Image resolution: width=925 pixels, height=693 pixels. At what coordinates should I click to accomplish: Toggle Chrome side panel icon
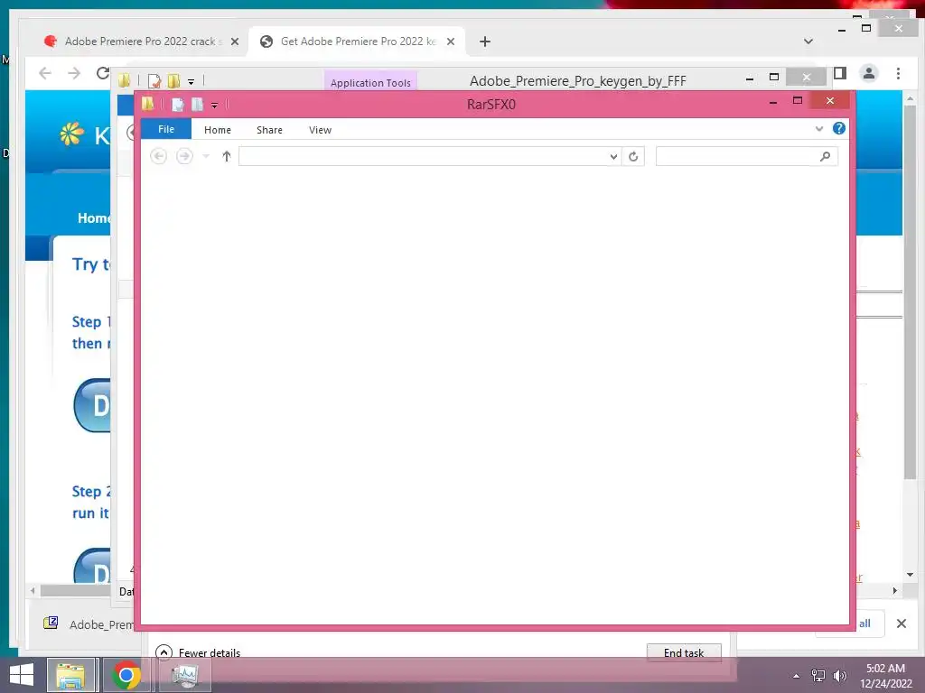pyautogui.click(x=840, y=73)
